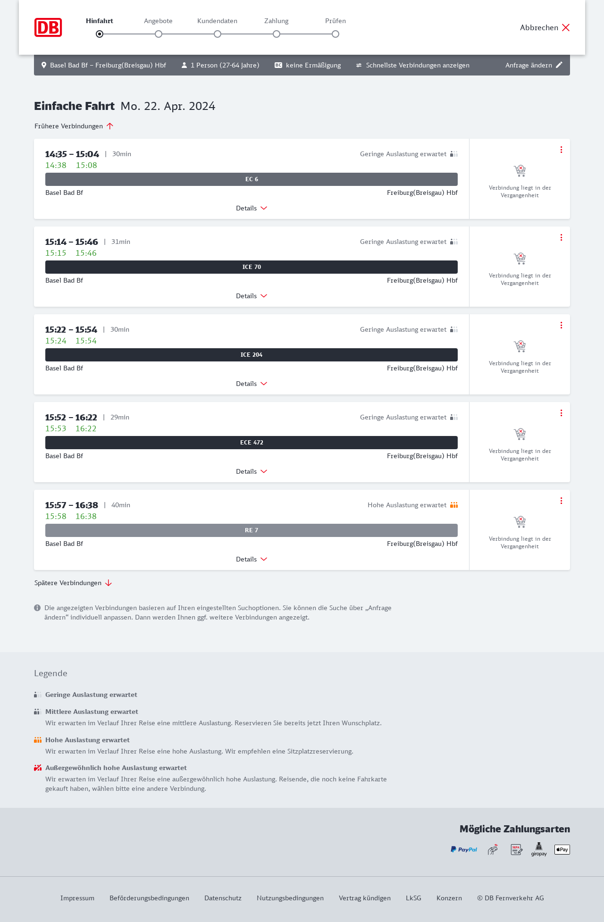The height and width of the screenshot is (922, 604).
Task: Click the pencil icon beside Anfrage ändern
Action: [x=559, y=65]
